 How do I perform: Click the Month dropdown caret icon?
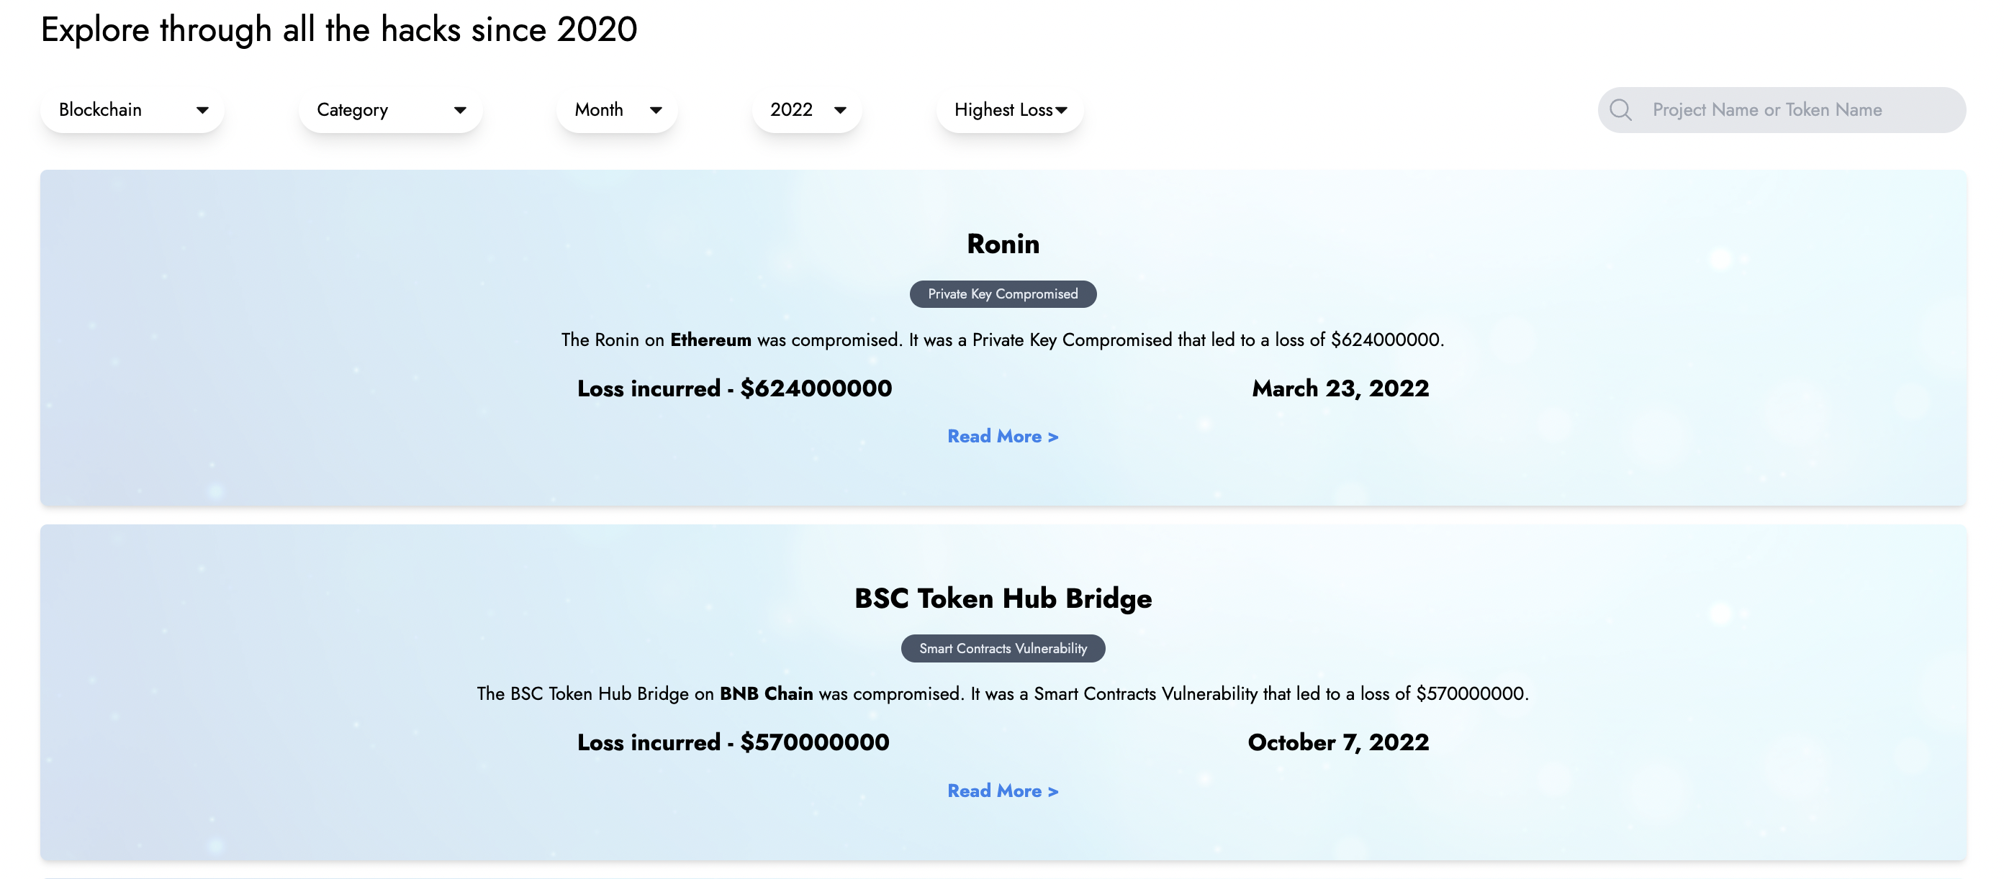[x=656, y=110]
